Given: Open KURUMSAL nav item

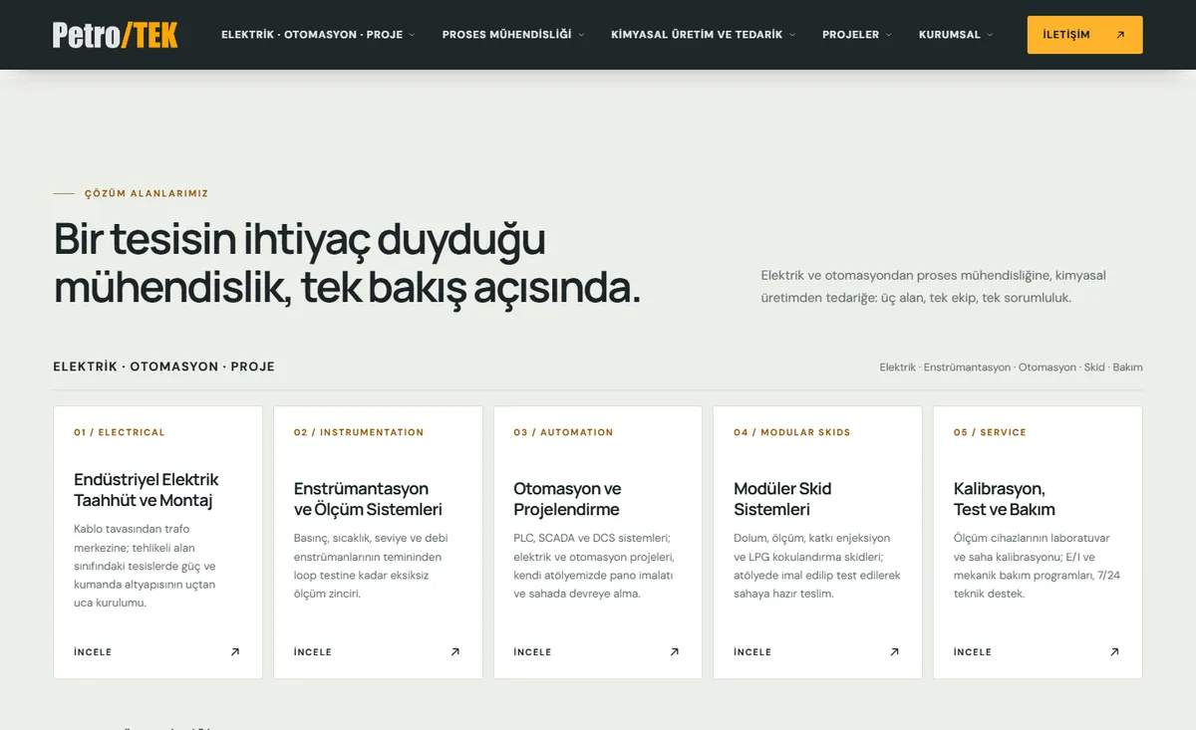Looking at the screenshot, I should (950, 35).
